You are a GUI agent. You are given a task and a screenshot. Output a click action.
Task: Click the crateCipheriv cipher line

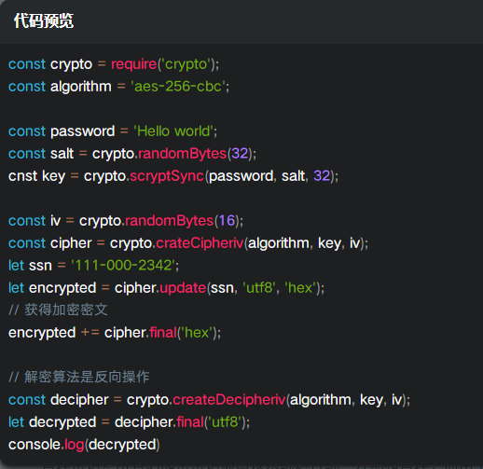188,243
